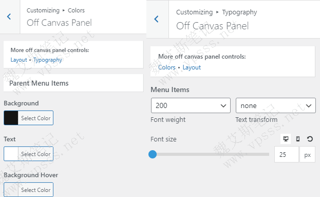
Task: Switch font size to mobile device icon
Action: [298, 139]
